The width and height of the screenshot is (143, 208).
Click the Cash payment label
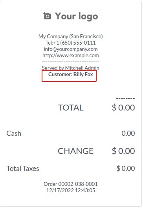[14, 133]
